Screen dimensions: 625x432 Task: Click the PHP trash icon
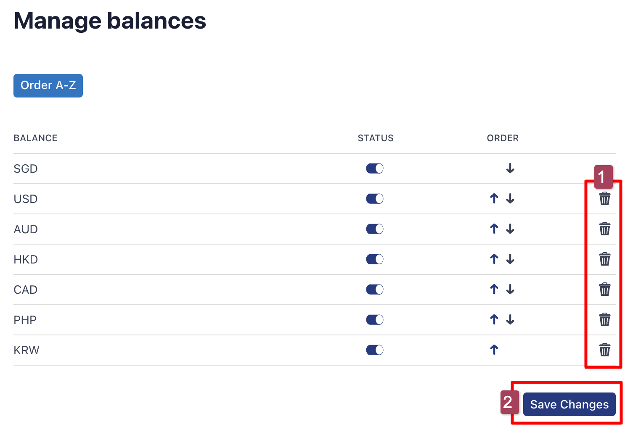click(604, 320)
